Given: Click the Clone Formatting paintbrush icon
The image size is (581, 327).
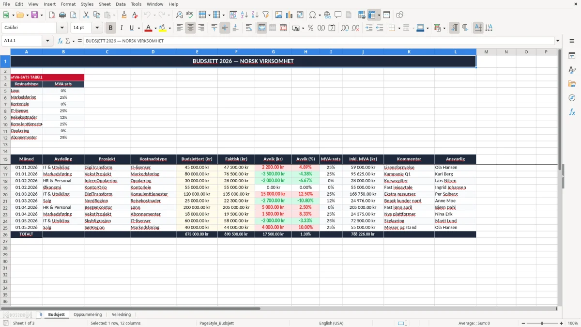Looking at the screenshot, I should pos(124,15).
